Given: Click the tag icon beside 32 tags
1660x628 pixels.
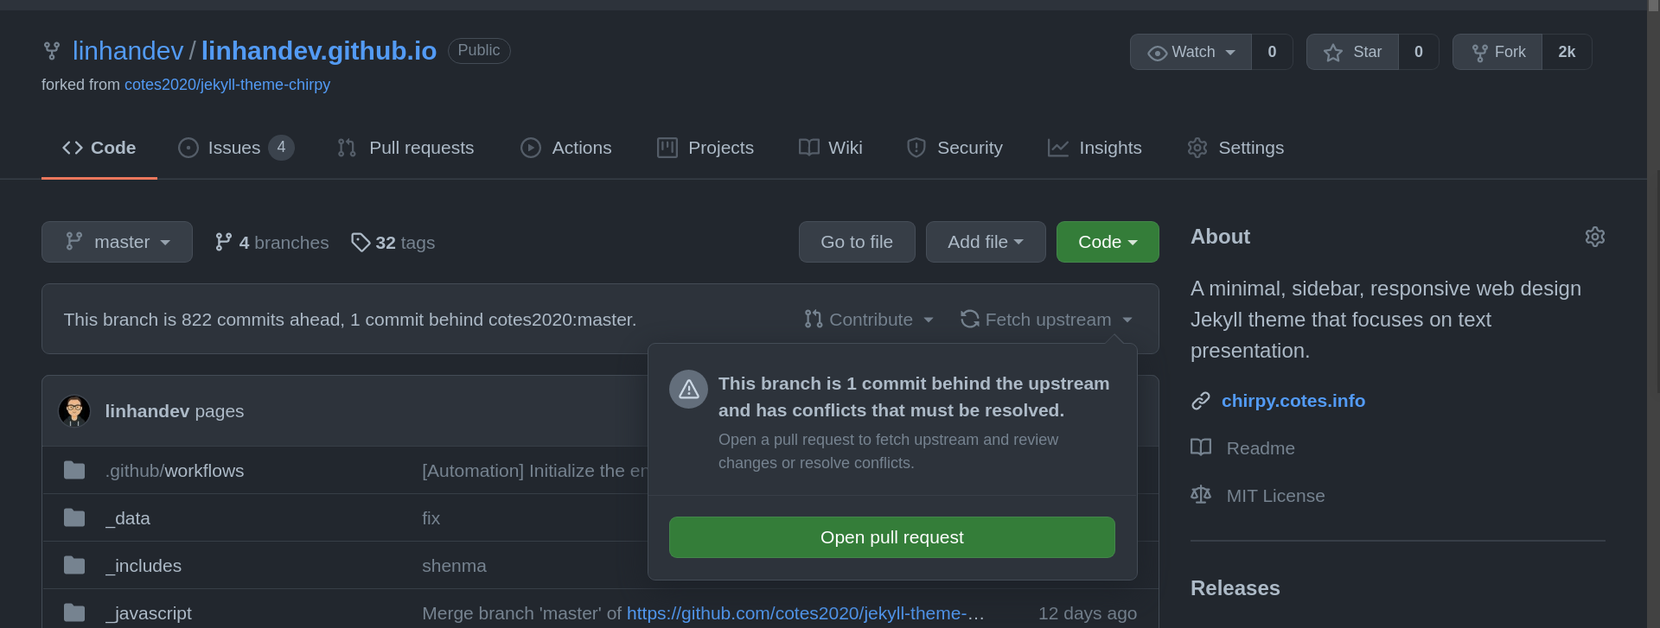Looking at the screenshot, I should coord(361,243).
